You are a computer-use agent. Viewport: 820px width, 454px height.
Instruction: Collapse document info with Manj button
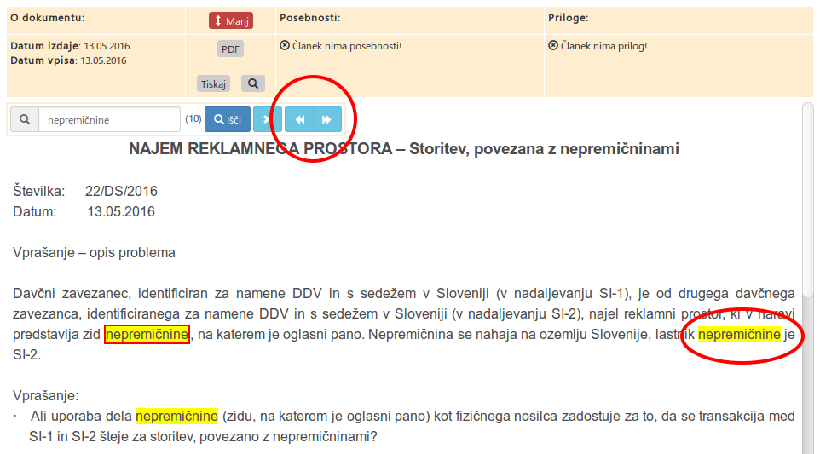[x=231, y=21]
